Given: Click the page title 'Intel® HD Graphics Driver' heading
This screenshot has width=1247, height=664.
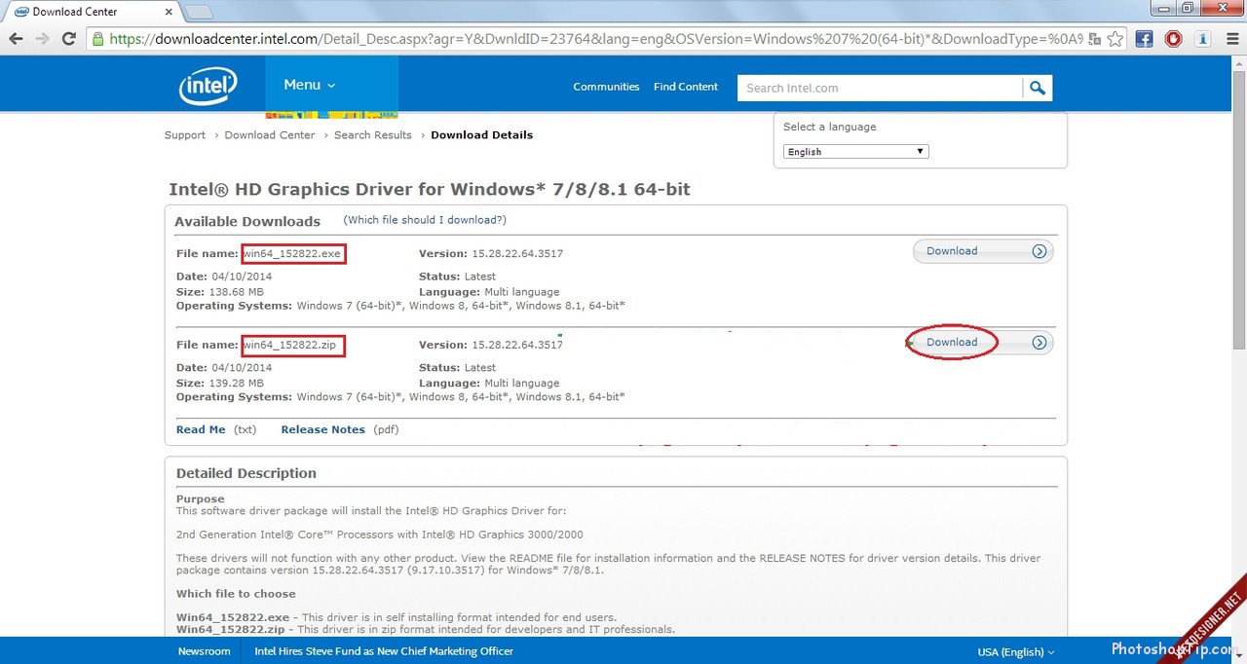Looking at the screenshot, I should tap(430, 190).
